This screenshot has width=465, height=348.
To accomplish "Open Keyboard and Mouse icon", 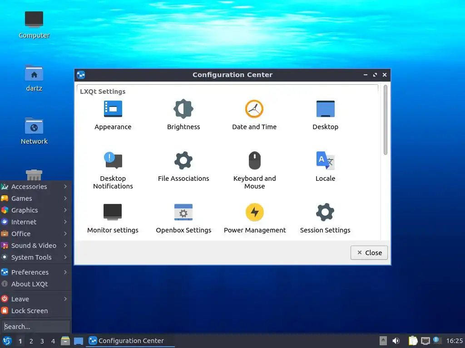I will tap(254, 160).
